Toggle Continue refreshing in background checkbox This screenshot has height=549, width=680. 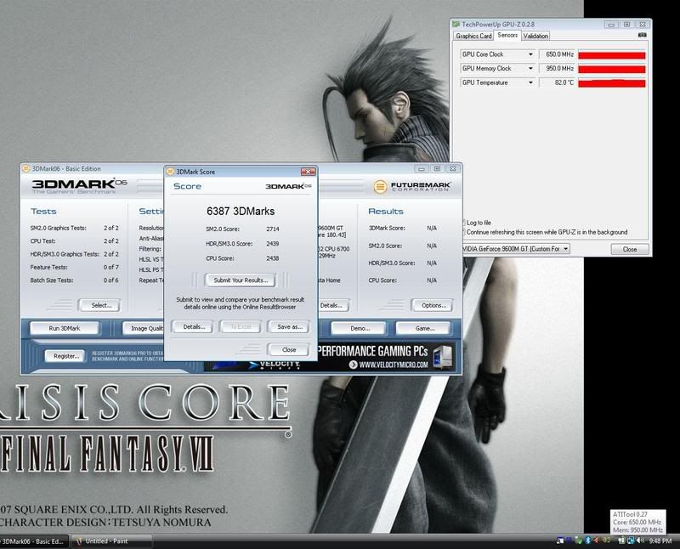462,232
